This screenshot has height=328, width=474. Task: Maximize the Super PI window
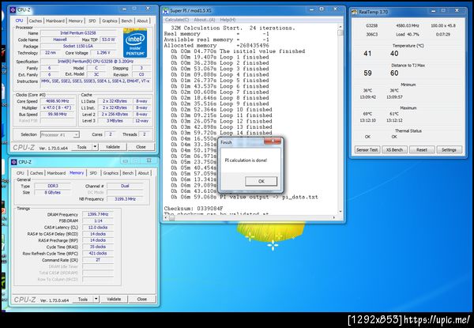point(322,9)
